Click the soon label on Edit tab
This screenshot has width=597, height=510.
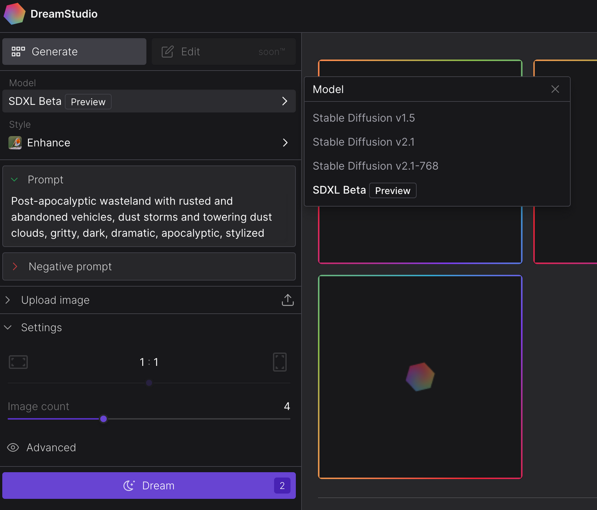pyautogui.click(x=272, y=52)
